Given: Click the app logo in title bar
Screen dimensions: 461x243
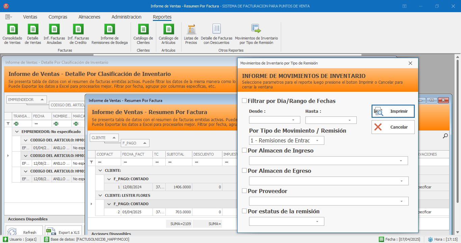Looking at the screenshot, I should 6,6.
